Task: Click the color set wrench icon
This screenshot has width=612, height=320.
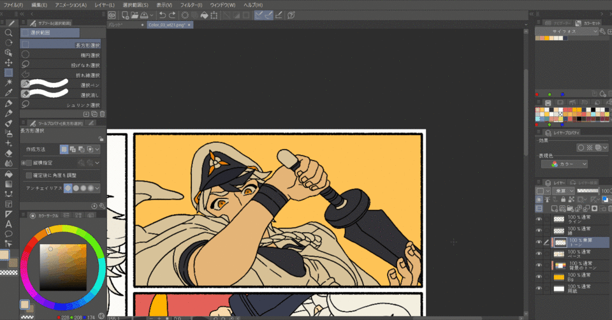Action: 602,31
